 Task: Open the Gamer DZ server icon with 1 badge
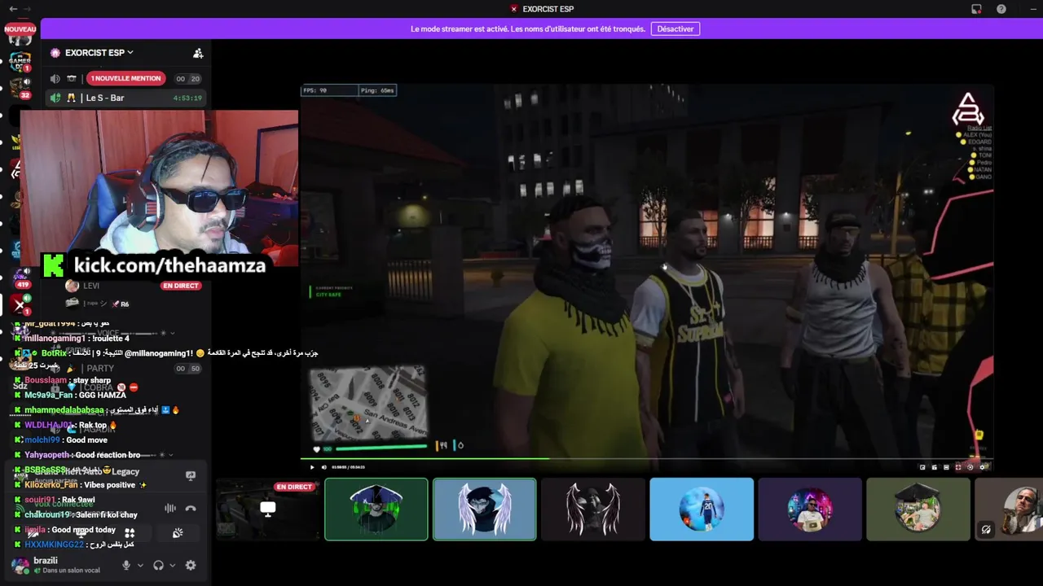click(x=20, y=60)
